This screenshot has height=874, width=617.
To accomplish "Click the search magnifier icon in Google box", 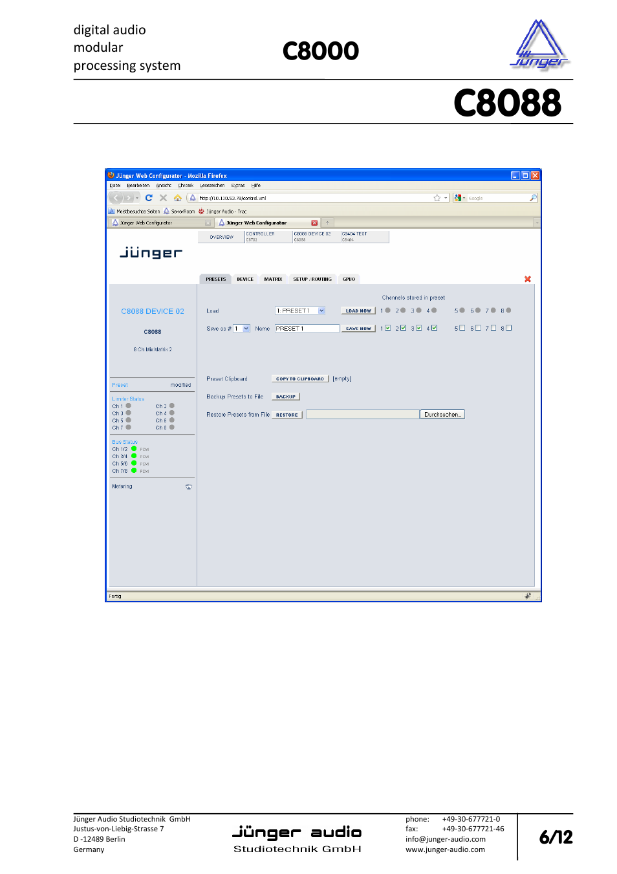I will (533, 198).
